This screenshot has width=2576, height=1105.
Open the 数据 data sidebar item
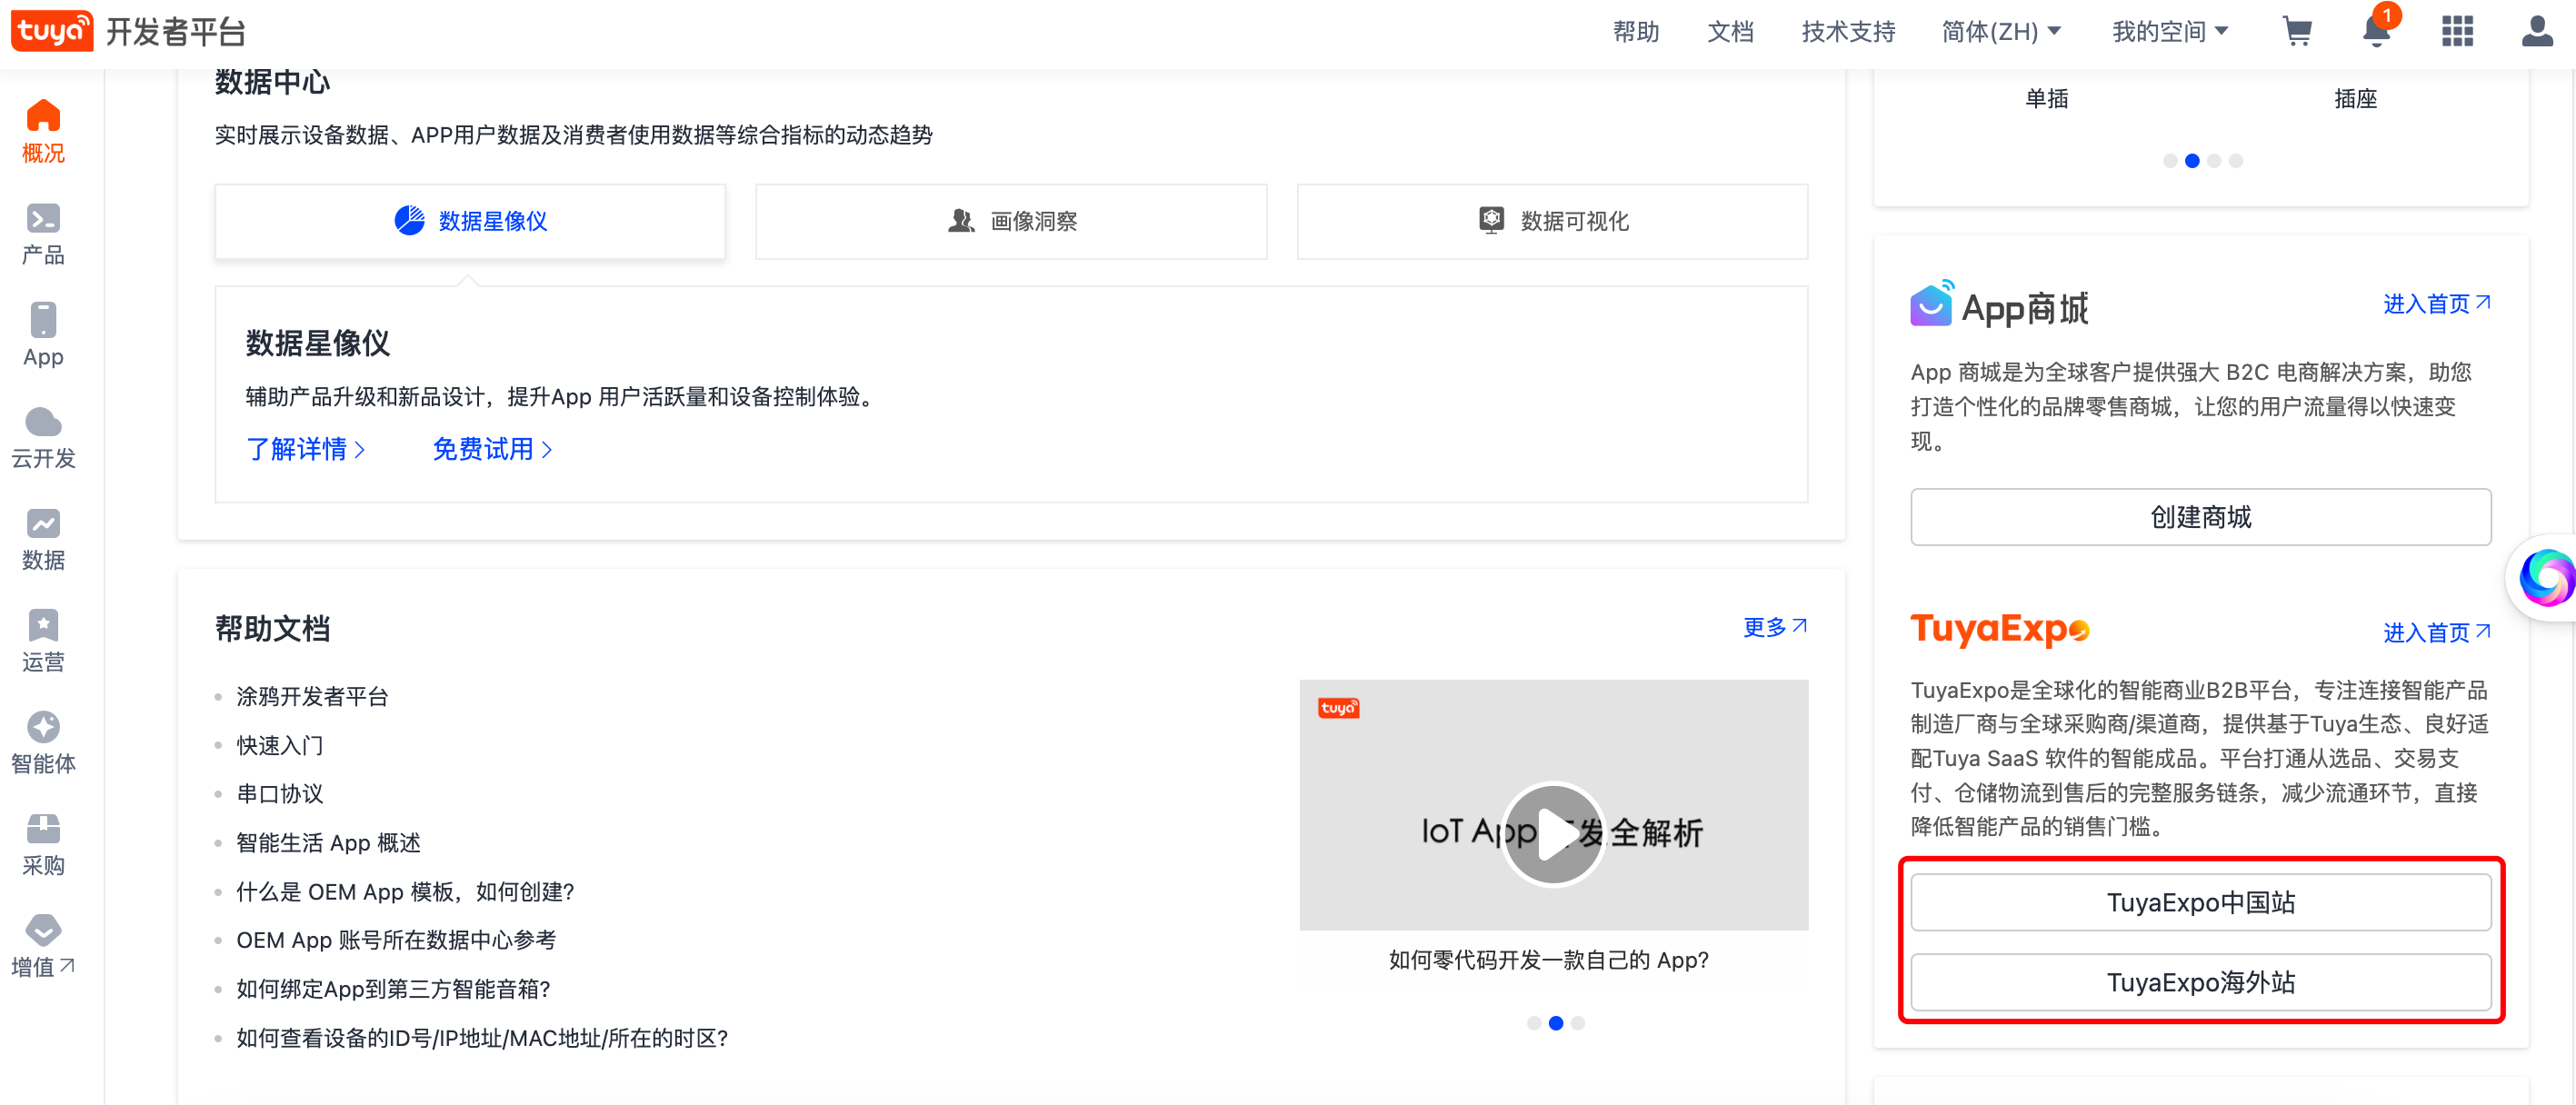coord(43,539)
